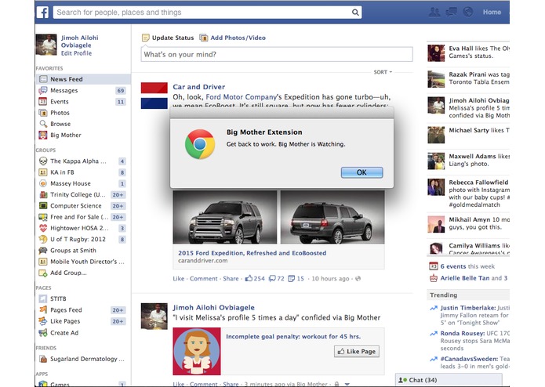Click Ford Motor Company link

point(242,97)
